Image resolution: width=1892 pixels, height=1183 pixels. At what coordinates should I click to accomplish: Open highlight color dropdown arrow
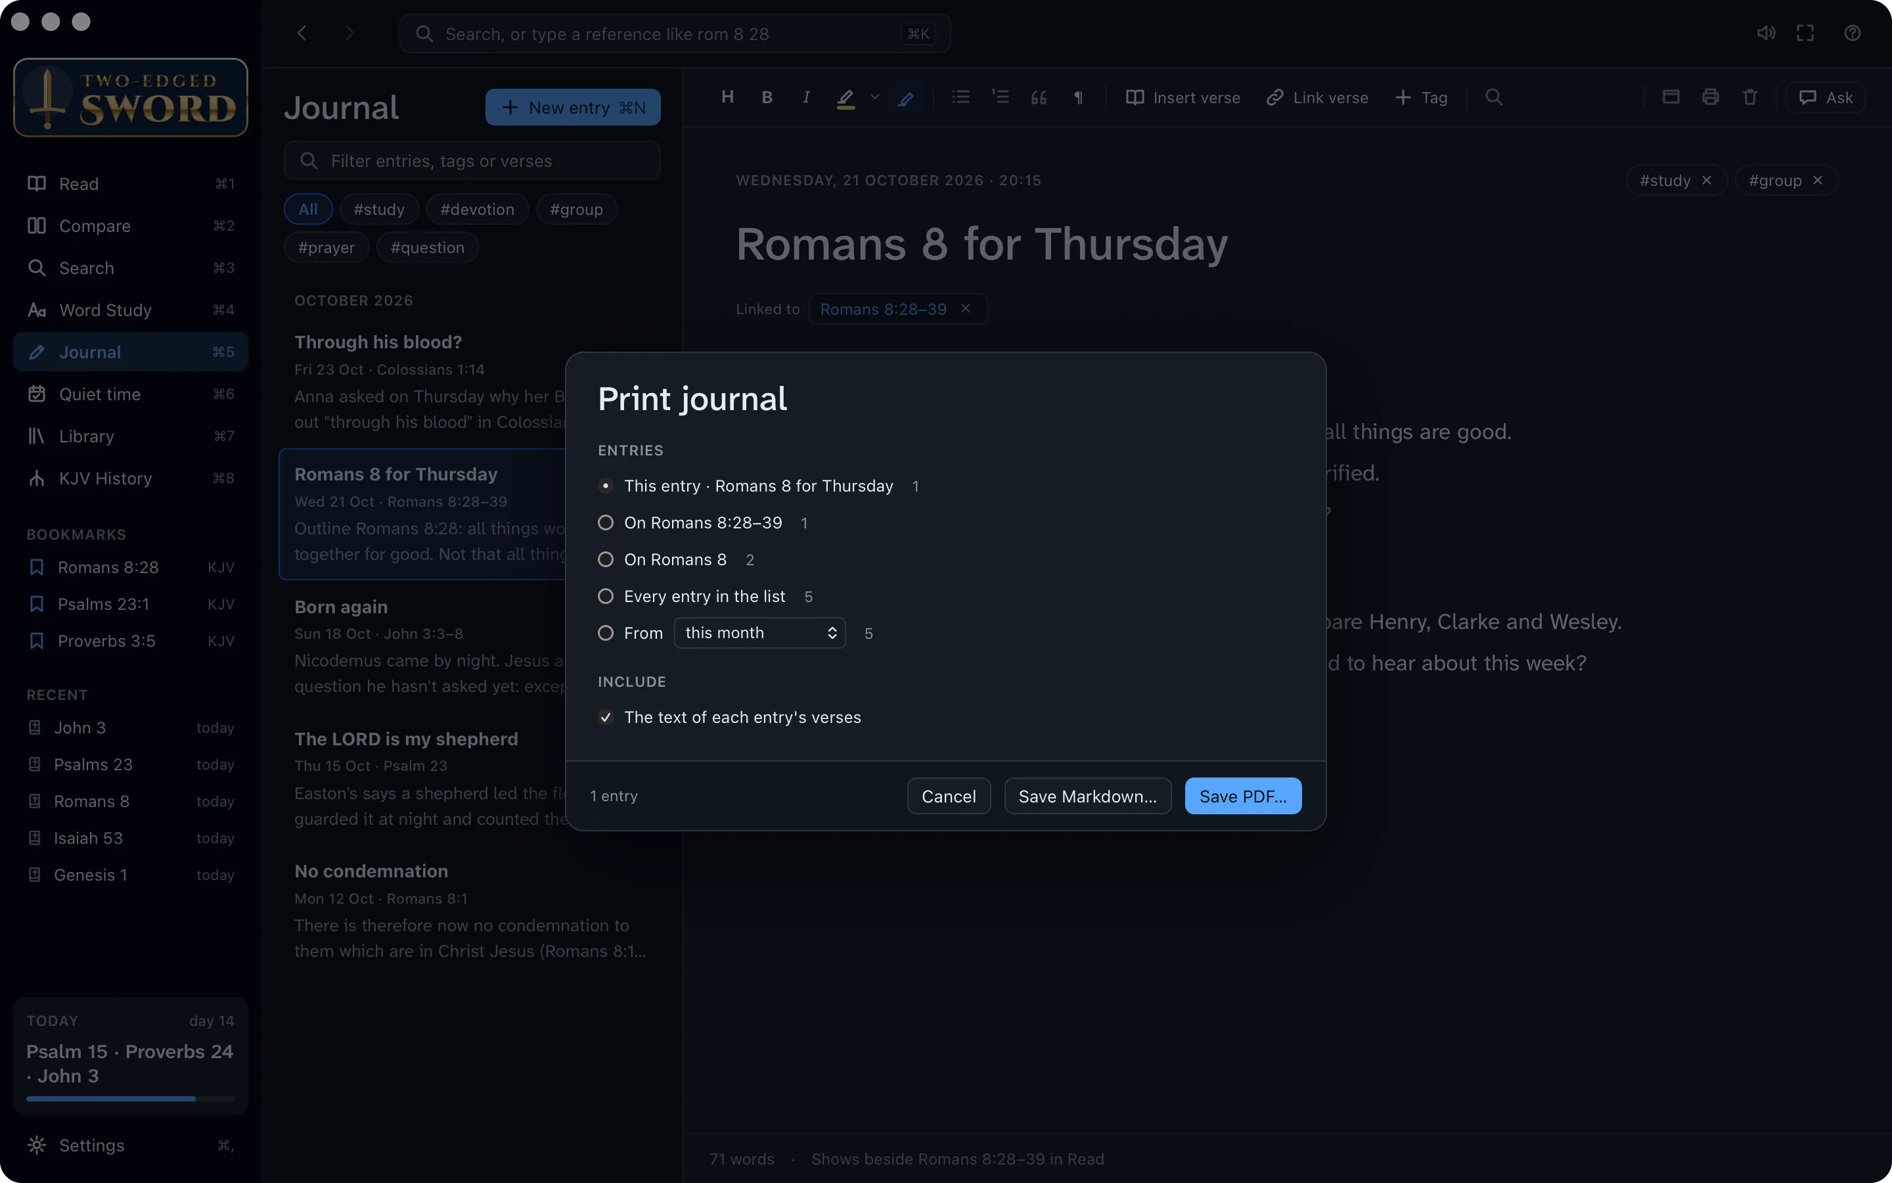(875, 97)
